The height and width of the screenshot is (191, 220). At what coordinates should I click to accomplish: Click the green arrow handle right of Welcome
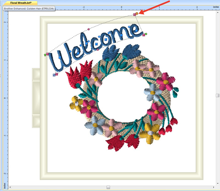pyautogui.click(x=146, y=34)
